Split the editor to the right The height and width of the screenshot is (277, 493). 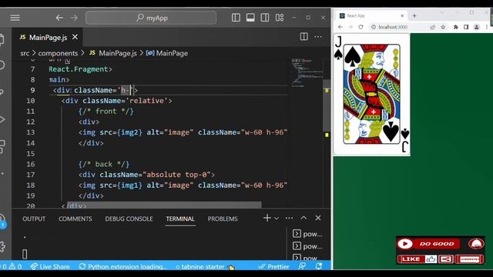[304, 37]
